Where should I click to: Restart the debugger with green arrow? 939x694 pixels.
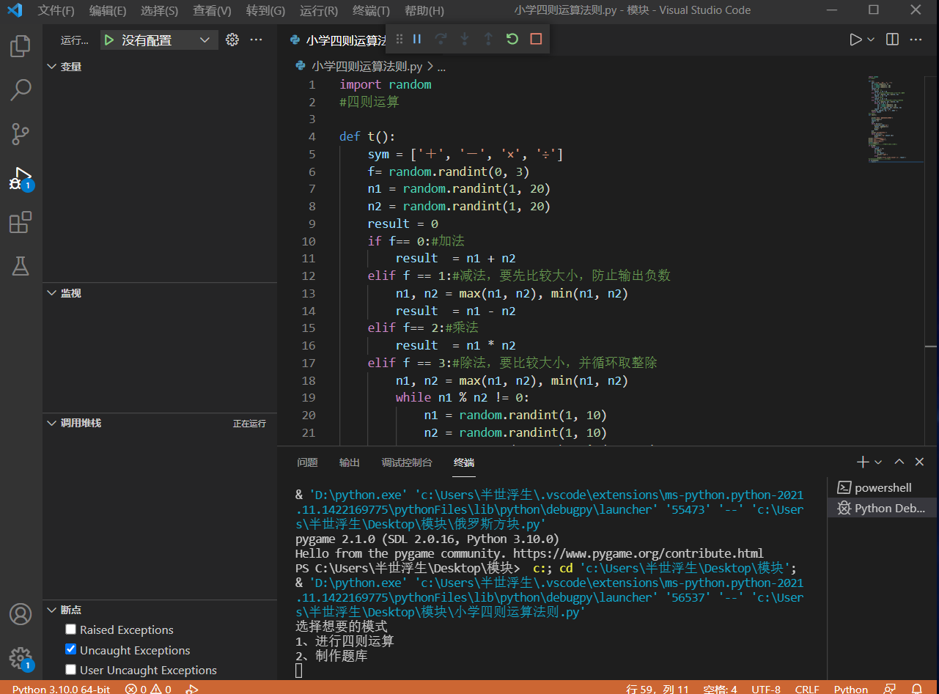512,39
